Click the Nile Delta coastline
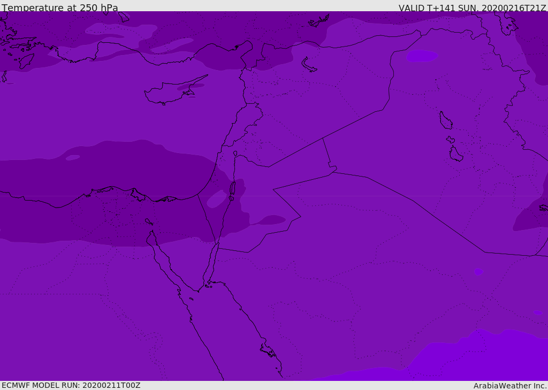 (x=123, y=193)
